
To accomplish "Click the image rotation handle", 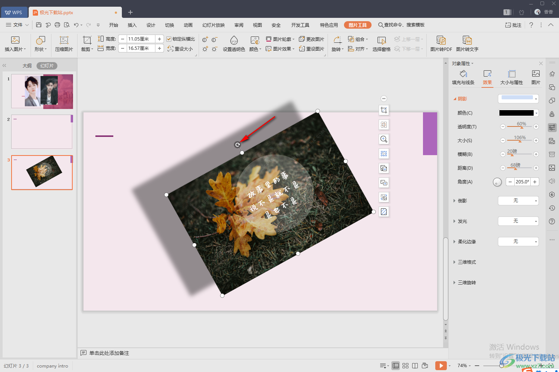I will click(237, 145).
